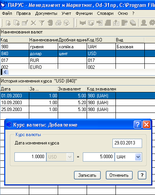Screen dimensions: 155x195
Task: Click the 5.0000 equivalent amount field
Action: coord(99,157)
